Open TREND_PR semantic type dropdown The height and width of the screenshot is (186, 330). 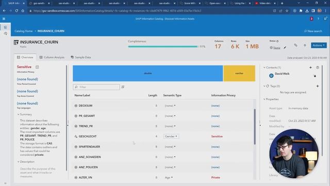pyautogui.click(x=170, y=126)
